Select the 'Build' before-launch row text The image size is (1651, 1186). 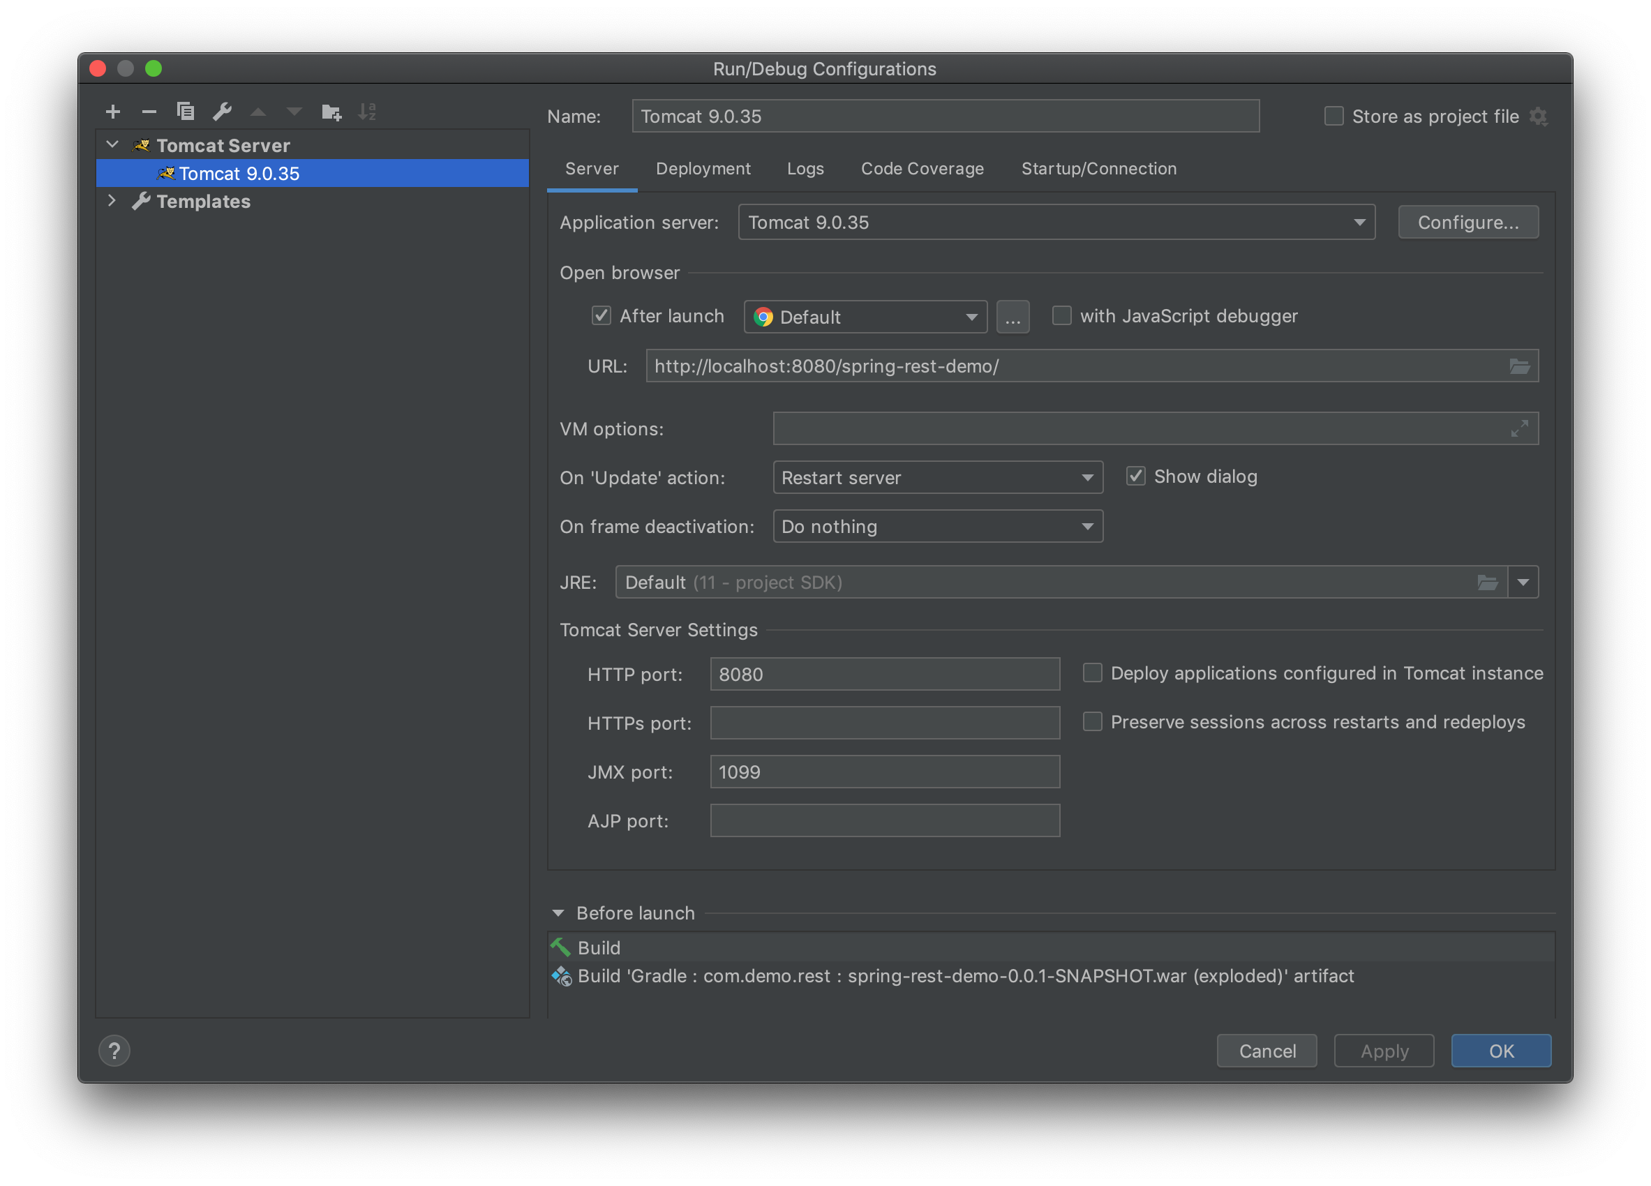click(x=599, y=947)
